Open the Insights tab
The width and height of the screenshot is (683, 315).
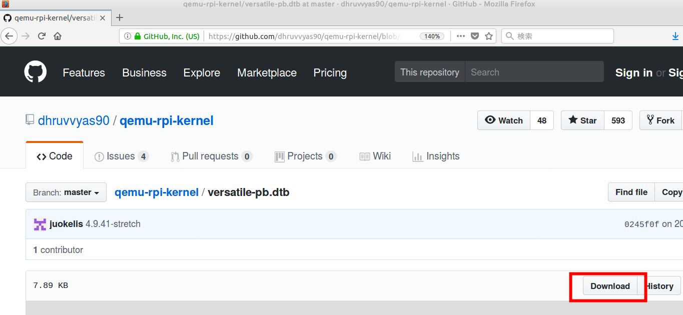click(x=436, y=156)
